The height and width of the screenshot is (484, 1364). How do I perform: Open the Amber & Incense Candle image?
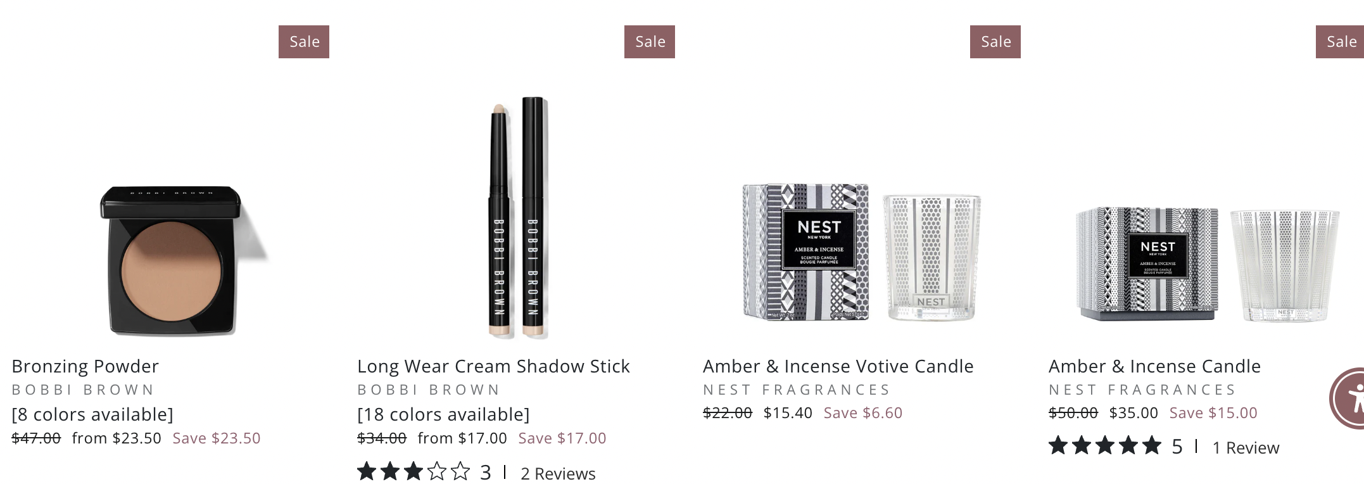[1208, 263]
